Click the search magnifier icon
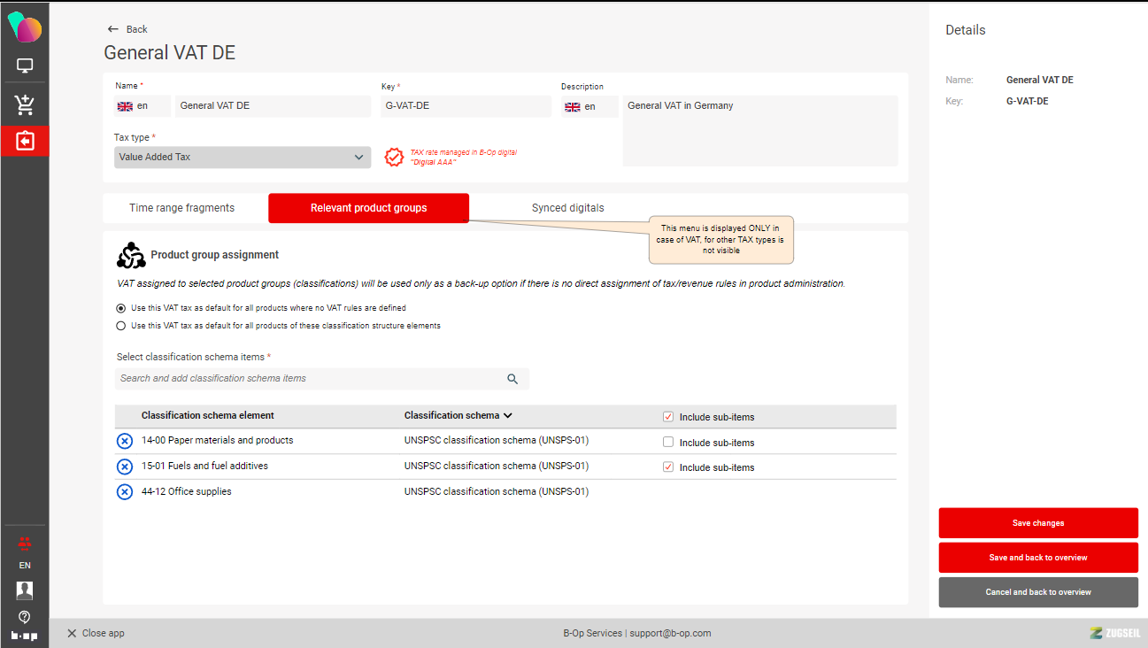Image resolution: width=1148 pixels, height=648 pixels. [x=512, y=379]
